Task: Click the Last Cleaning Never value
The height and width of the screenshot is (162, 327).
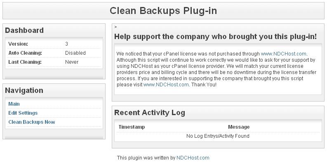Action: pyautogui.click(x=72, y=62)
